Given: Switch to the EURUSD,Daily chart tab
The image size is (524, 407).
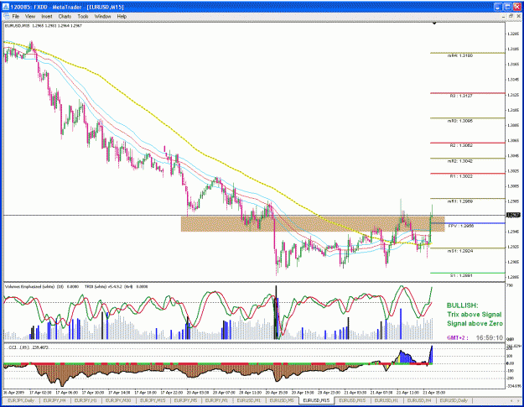Looking at the screenshot, I should tap(454, 400).
